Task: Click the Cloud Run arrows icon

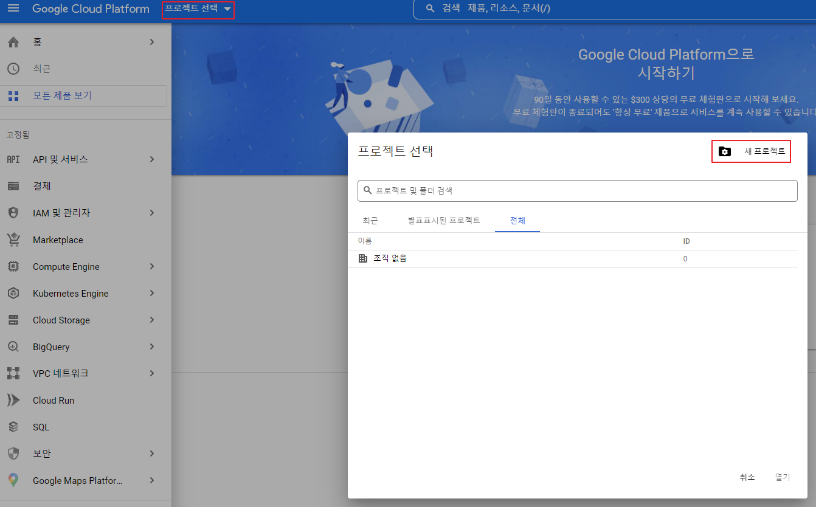Action: click(x=13, y=400)
